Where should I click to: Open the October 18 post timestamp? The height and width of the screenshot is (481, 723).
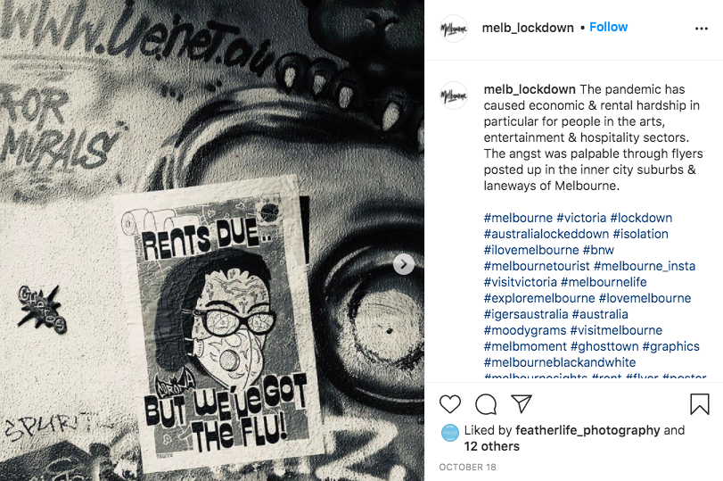pyautogui.click(x=467, y=467)
